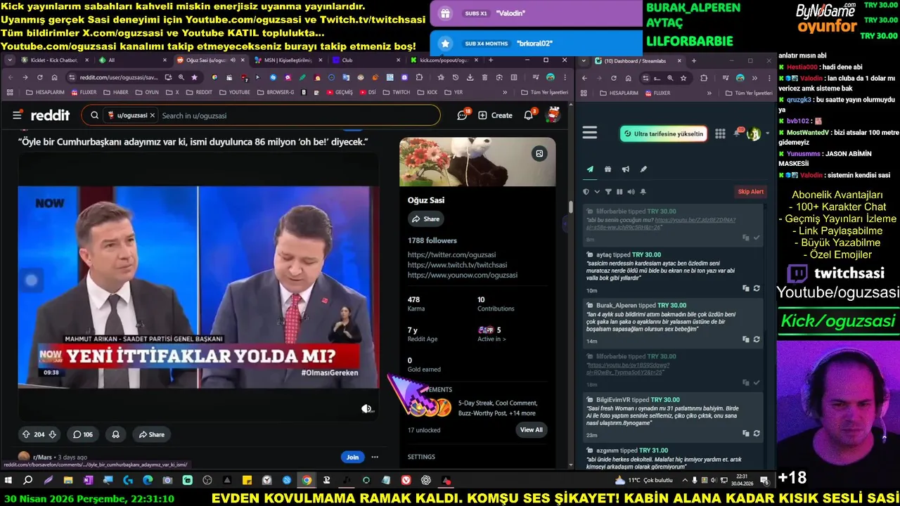Reload the Reddit page
900x506 pixels.
point(39,77)
